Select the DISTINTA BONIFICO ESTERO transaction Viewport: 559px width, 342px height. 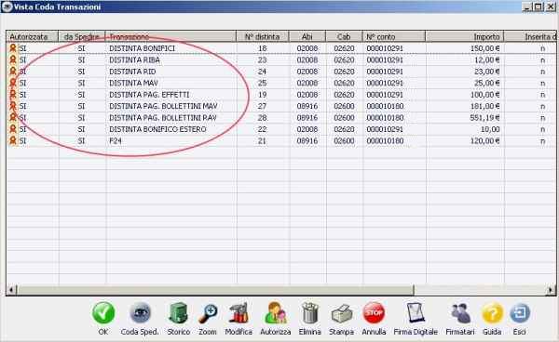click(x=157, y=129)
